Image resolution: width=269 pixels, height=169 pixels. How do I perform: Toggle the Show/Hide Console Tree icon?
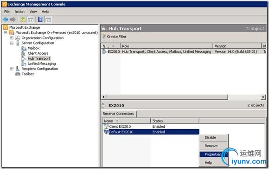coord(31,19)
